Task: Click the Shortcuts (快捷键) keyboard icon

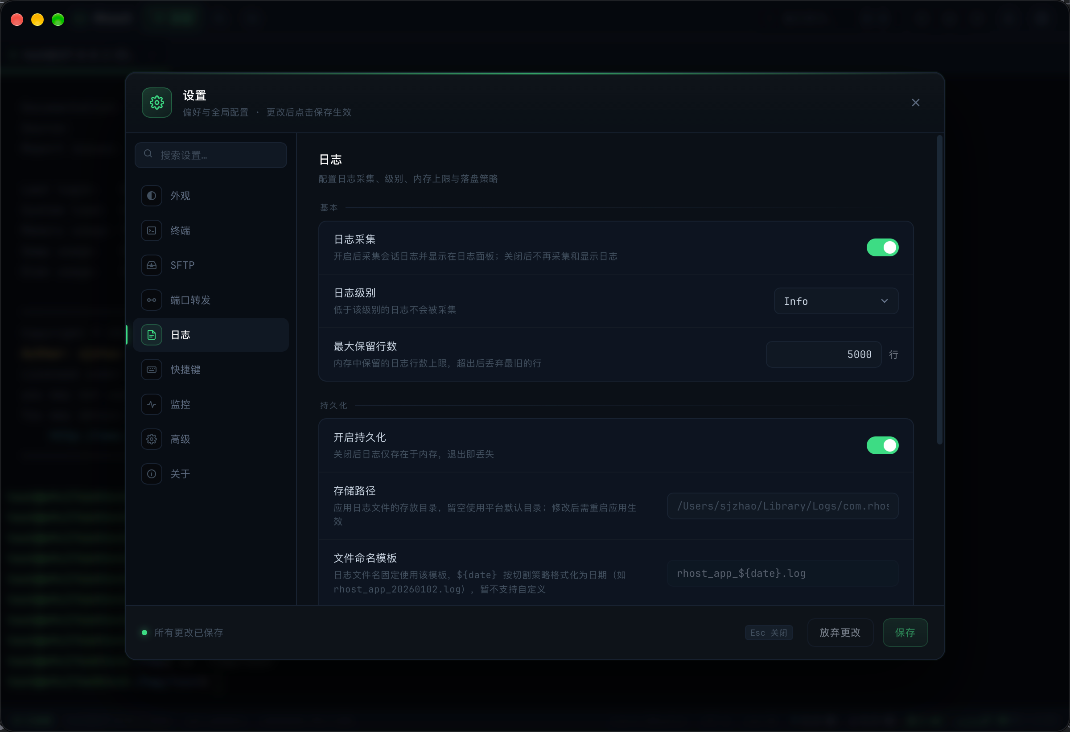Action: [152, 370]
